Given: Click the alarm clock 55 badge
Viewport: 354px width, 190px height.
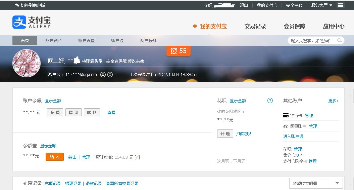Looking at the screenshot, I should coord(179,51).
